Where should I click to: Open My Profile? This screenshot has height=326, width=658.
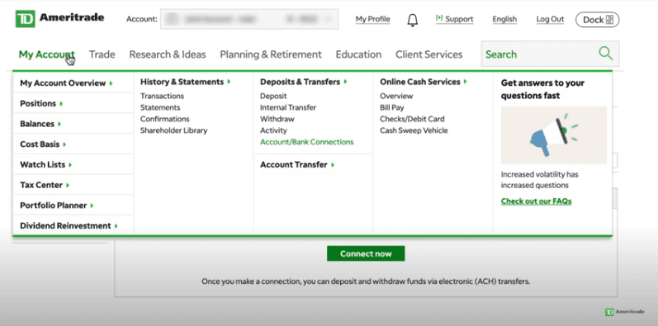(x=372, y=19)
